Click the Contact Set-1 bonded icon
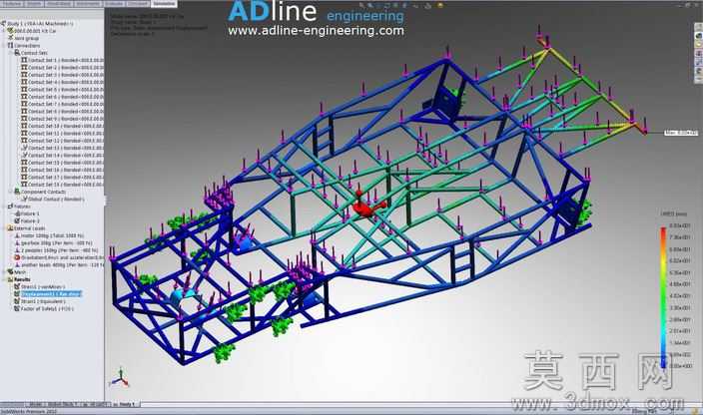703x415 pixels. pyautogui.click(x=24, y=60)
